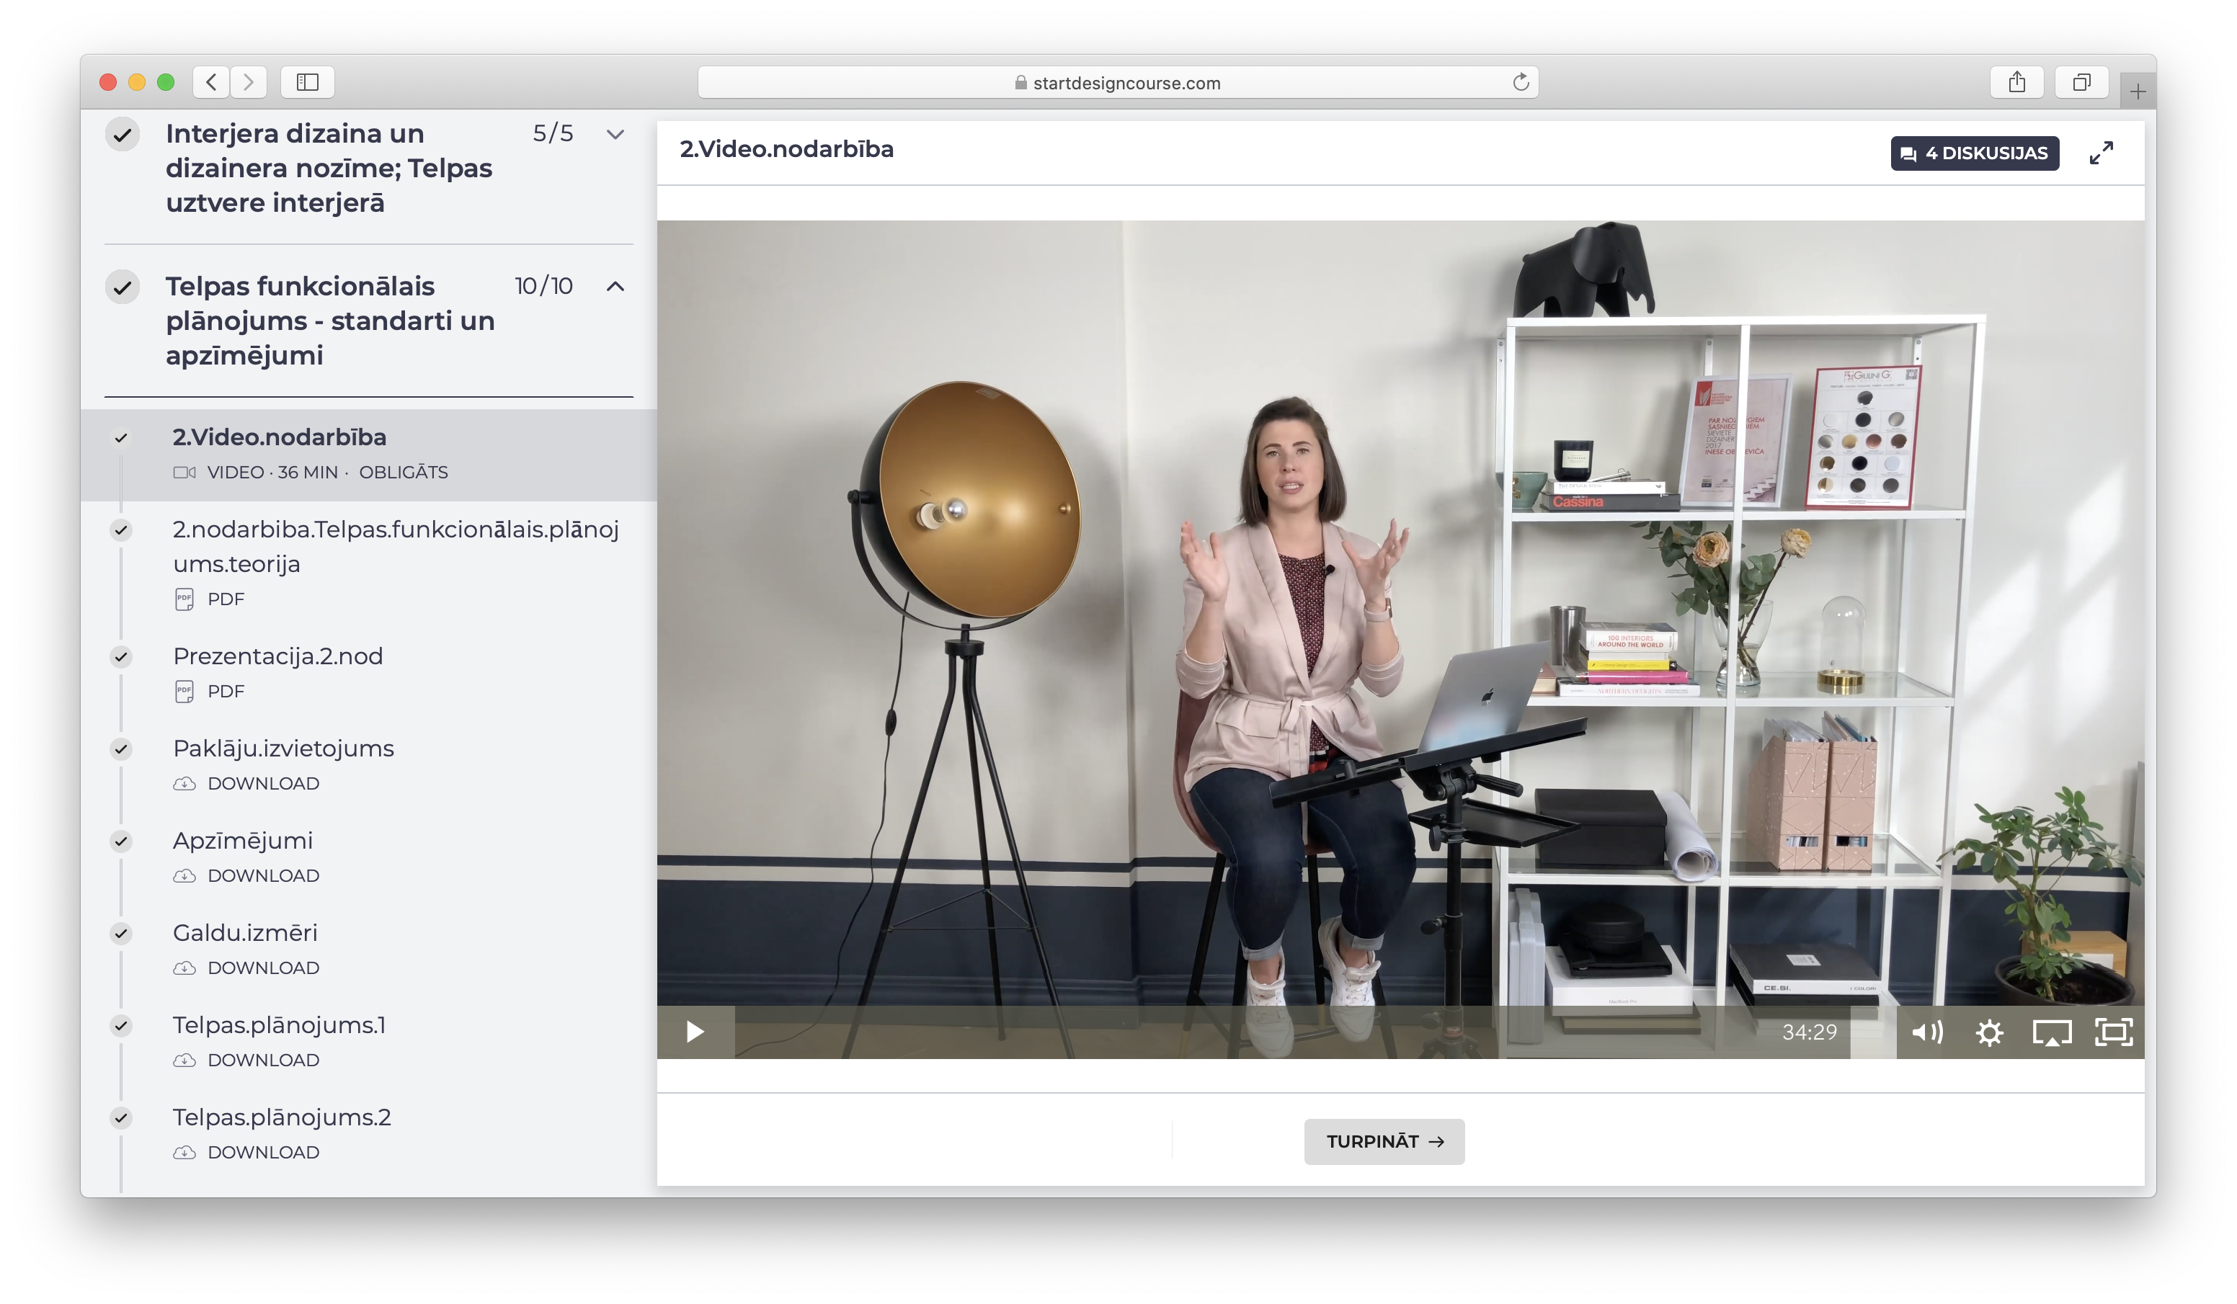Screen dimensions: 2237x1304
Task: Expand Interjera dizaina section chevron
Action: tap(615, 134)
